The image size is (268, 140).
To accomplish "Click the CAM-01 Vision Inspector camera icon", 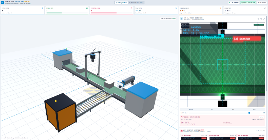I will click(182, 19).
